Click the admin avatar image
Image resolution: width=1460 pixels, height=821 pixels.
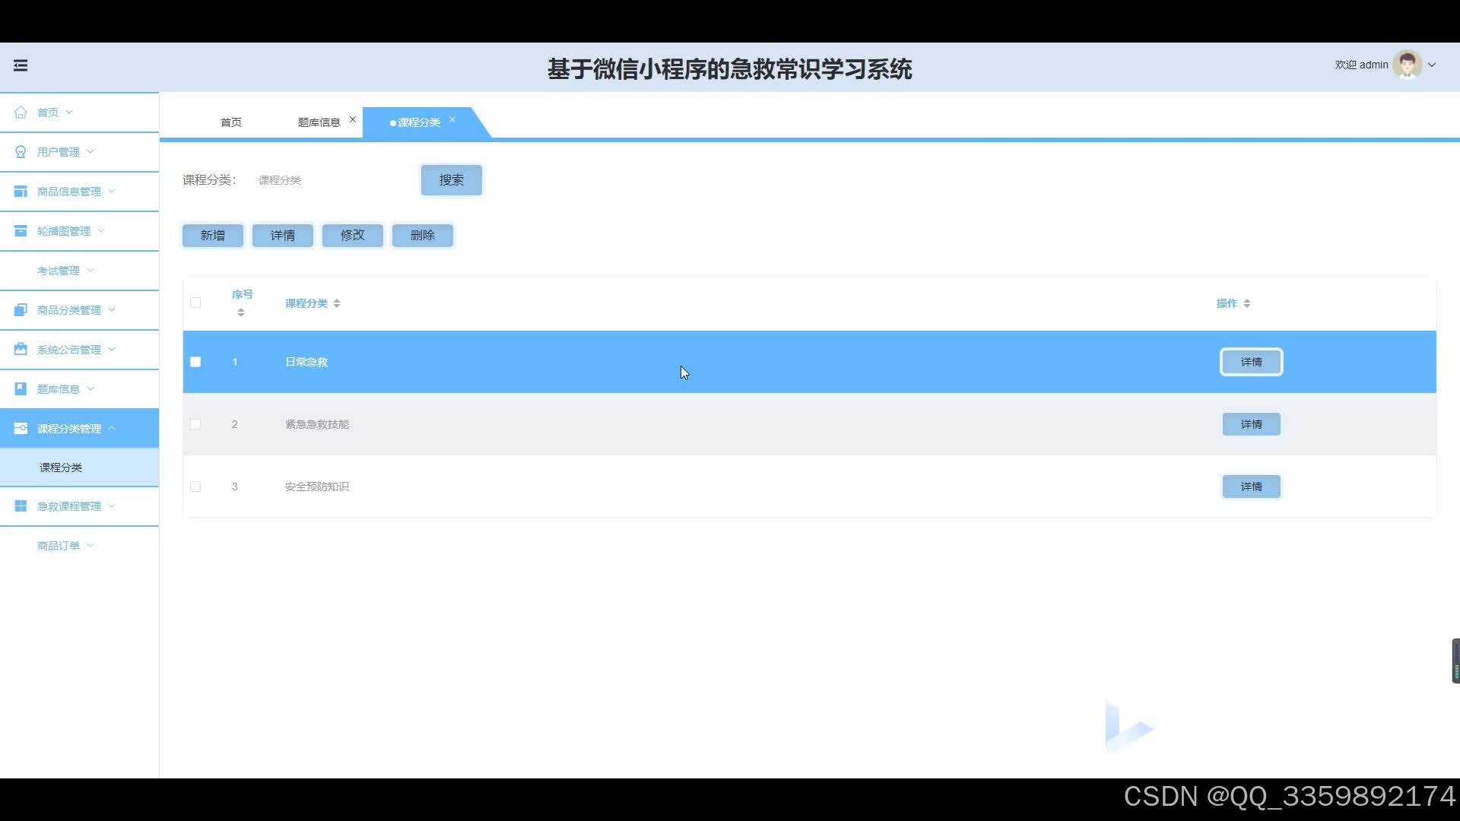(1407, 65)
